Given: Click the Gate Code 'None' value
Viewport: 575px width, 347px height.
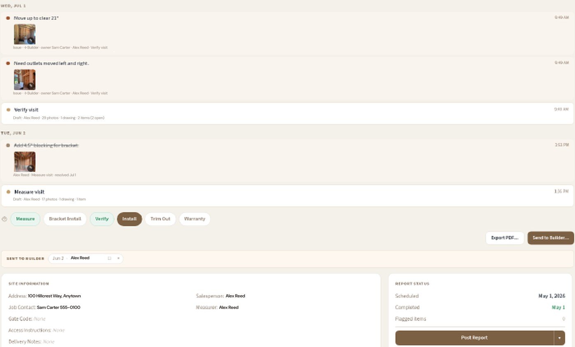Looking at the screenshot, I should point(40,319).
